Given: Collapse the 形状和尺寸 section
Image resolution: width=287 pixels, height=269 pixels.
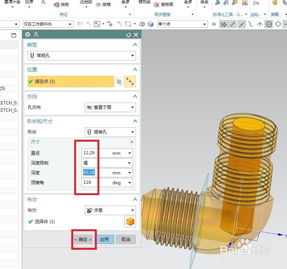Looking at the screenshot, I should tap(135, 121).
